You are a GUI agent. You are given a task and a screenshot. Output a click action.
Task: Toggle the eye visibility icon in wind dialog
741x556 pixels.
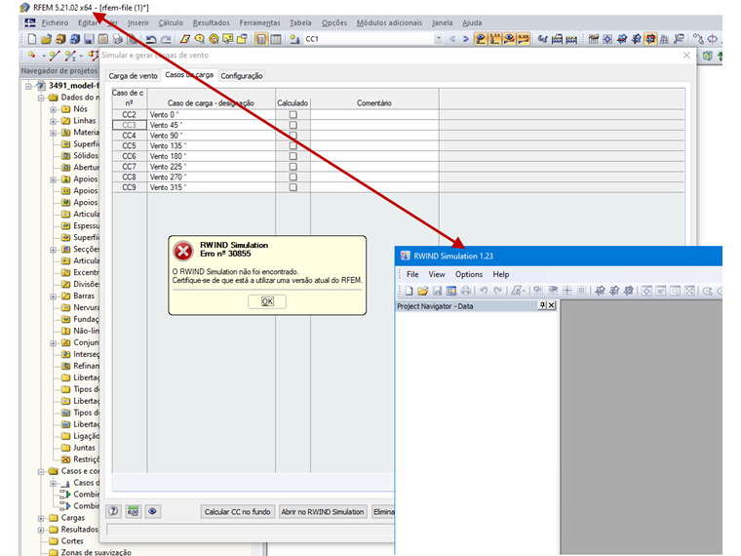click(x=153, y=511)
